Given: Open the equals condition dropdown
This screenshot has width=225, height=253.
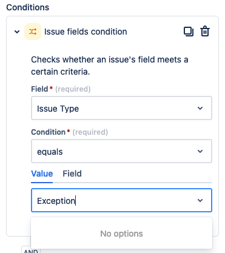Looking at the screenshot, I should (121, 151).
